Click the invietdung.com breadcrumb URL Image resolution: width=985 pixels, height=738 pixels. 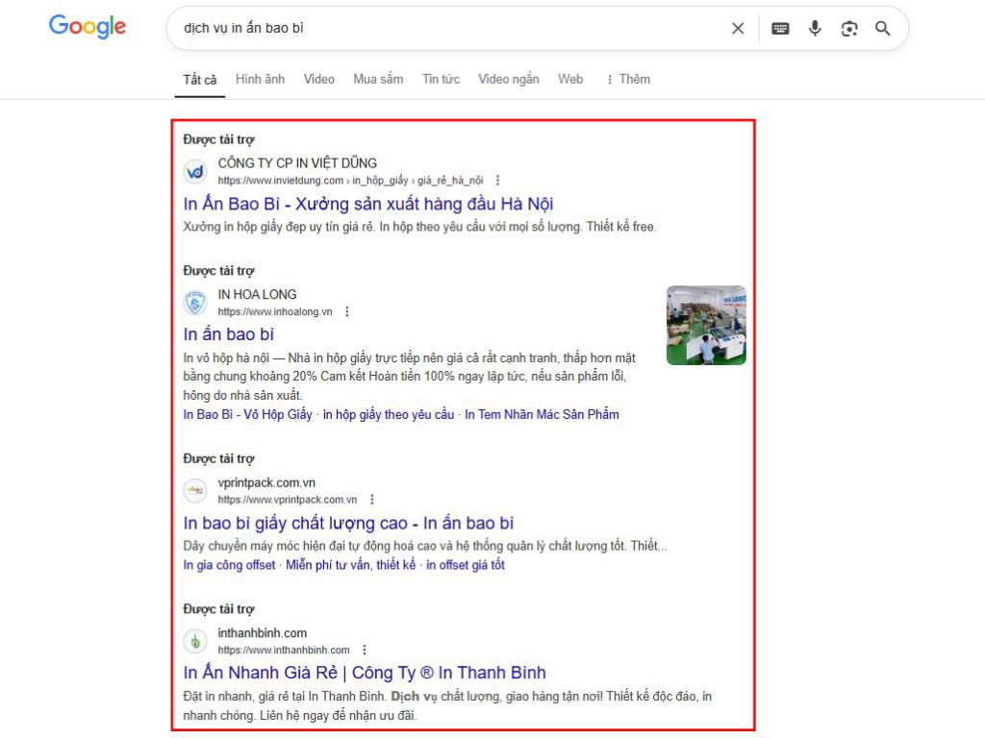[350, 181]
